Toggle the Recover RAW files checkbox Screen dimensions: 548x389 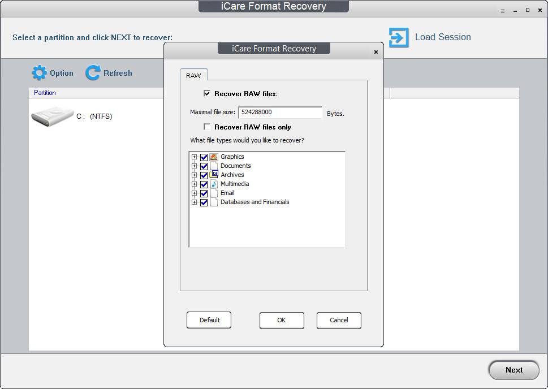point(207,93)
